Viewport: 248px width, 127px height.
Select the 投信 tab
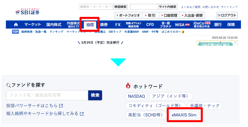pyautogui.click(x=90, y=25)
